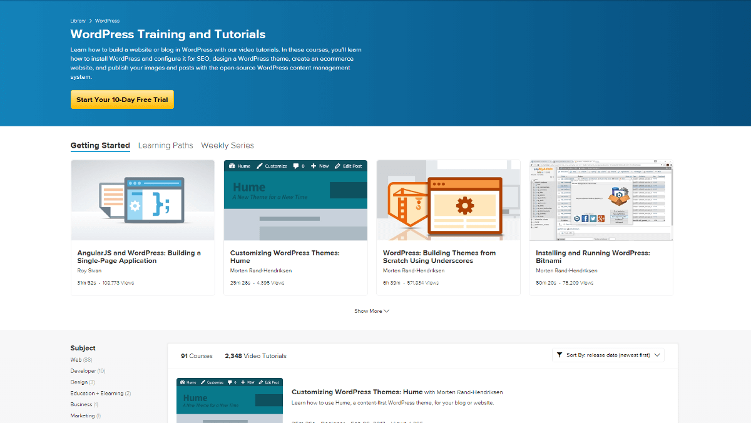
Task: Open Customizing WordPress Themes: Hume list result title
Action: click(x=357, y=392)
